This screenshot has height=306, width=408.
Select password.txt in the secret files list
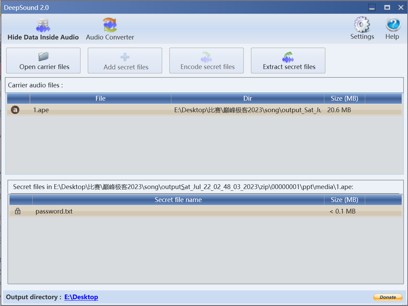54,211
